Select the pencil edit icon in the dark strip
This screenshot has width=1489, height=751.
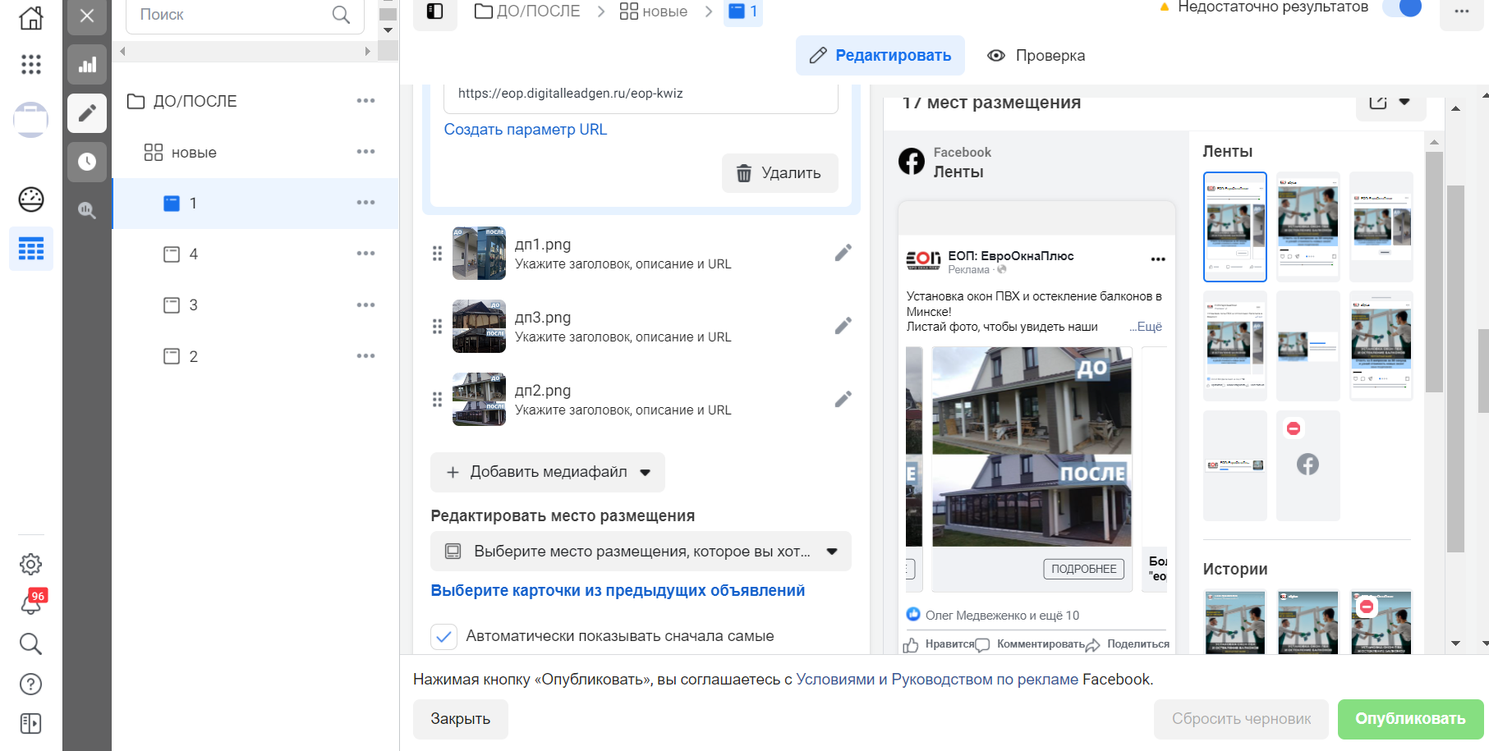[87, 113]
